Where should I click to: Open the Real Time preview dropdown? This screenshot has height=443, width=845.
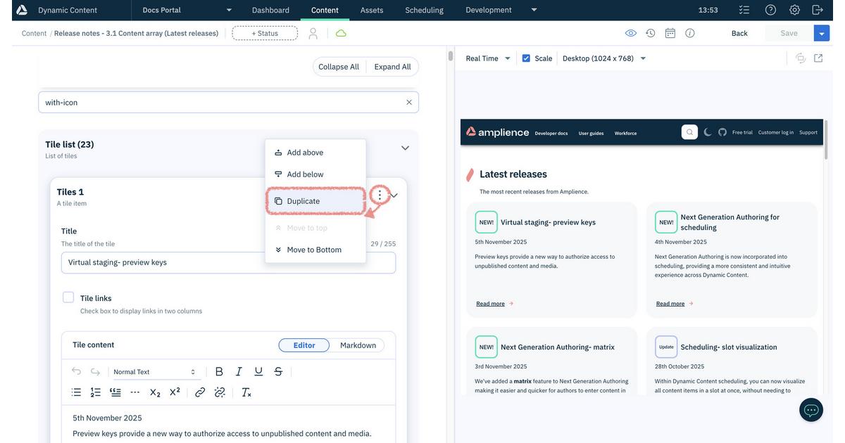(x=488, y=58)
